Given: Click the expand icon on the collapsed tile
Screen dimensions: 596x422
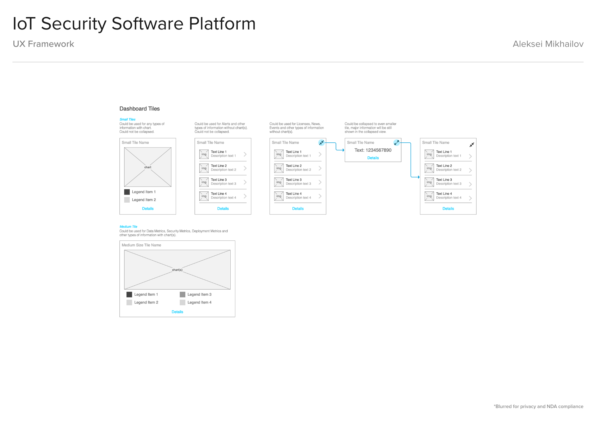Looking at the screenshot, I should point(396,143).
